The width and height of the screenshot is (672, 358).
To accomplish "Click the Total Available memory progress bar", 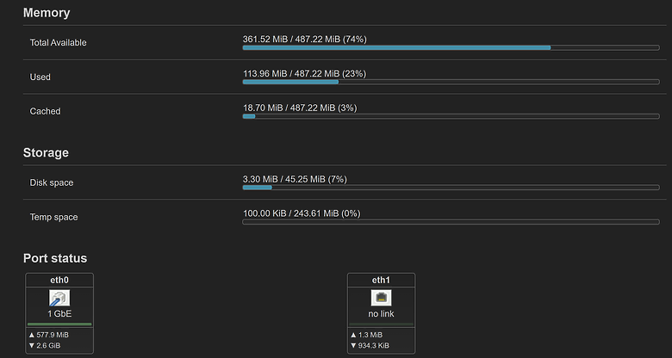I will [451, 47].
